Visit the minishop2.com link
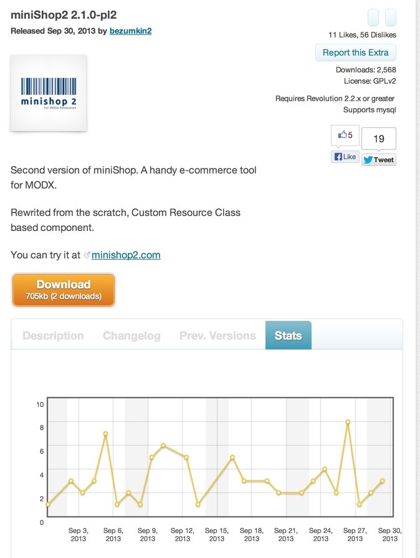This screenshot has height=558, width=420. (x=126, y=255)
